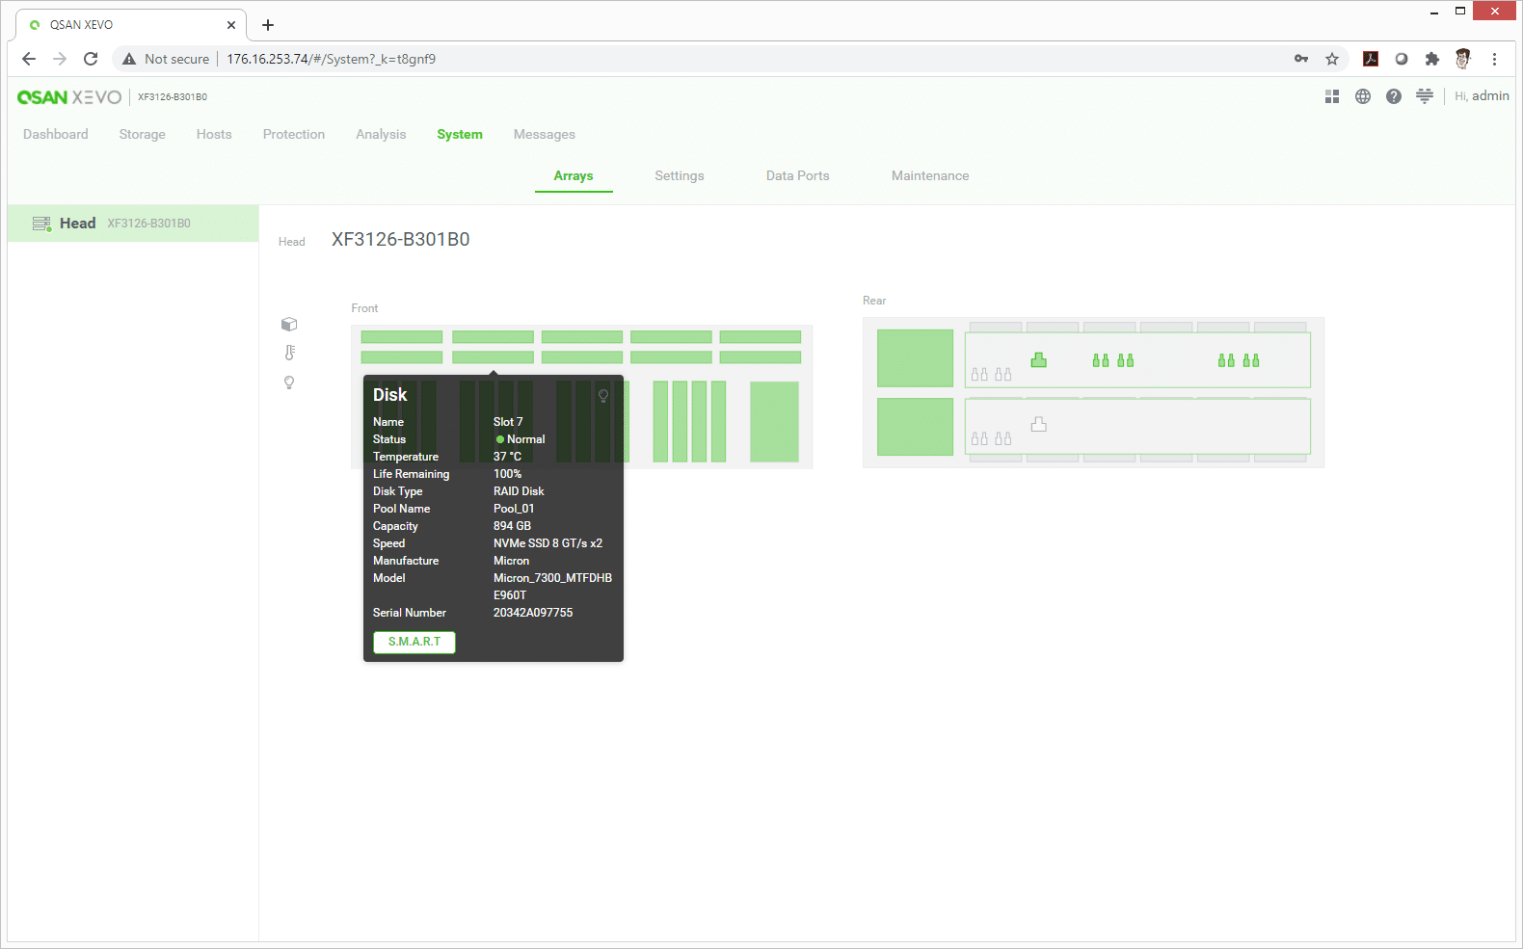Switch to the Data Ports tab
1523x949 pixels.
[798, 176]
